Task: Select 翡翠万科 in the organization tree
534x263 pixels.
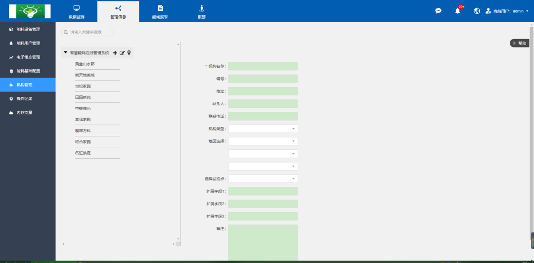Action: click(83, 131)
